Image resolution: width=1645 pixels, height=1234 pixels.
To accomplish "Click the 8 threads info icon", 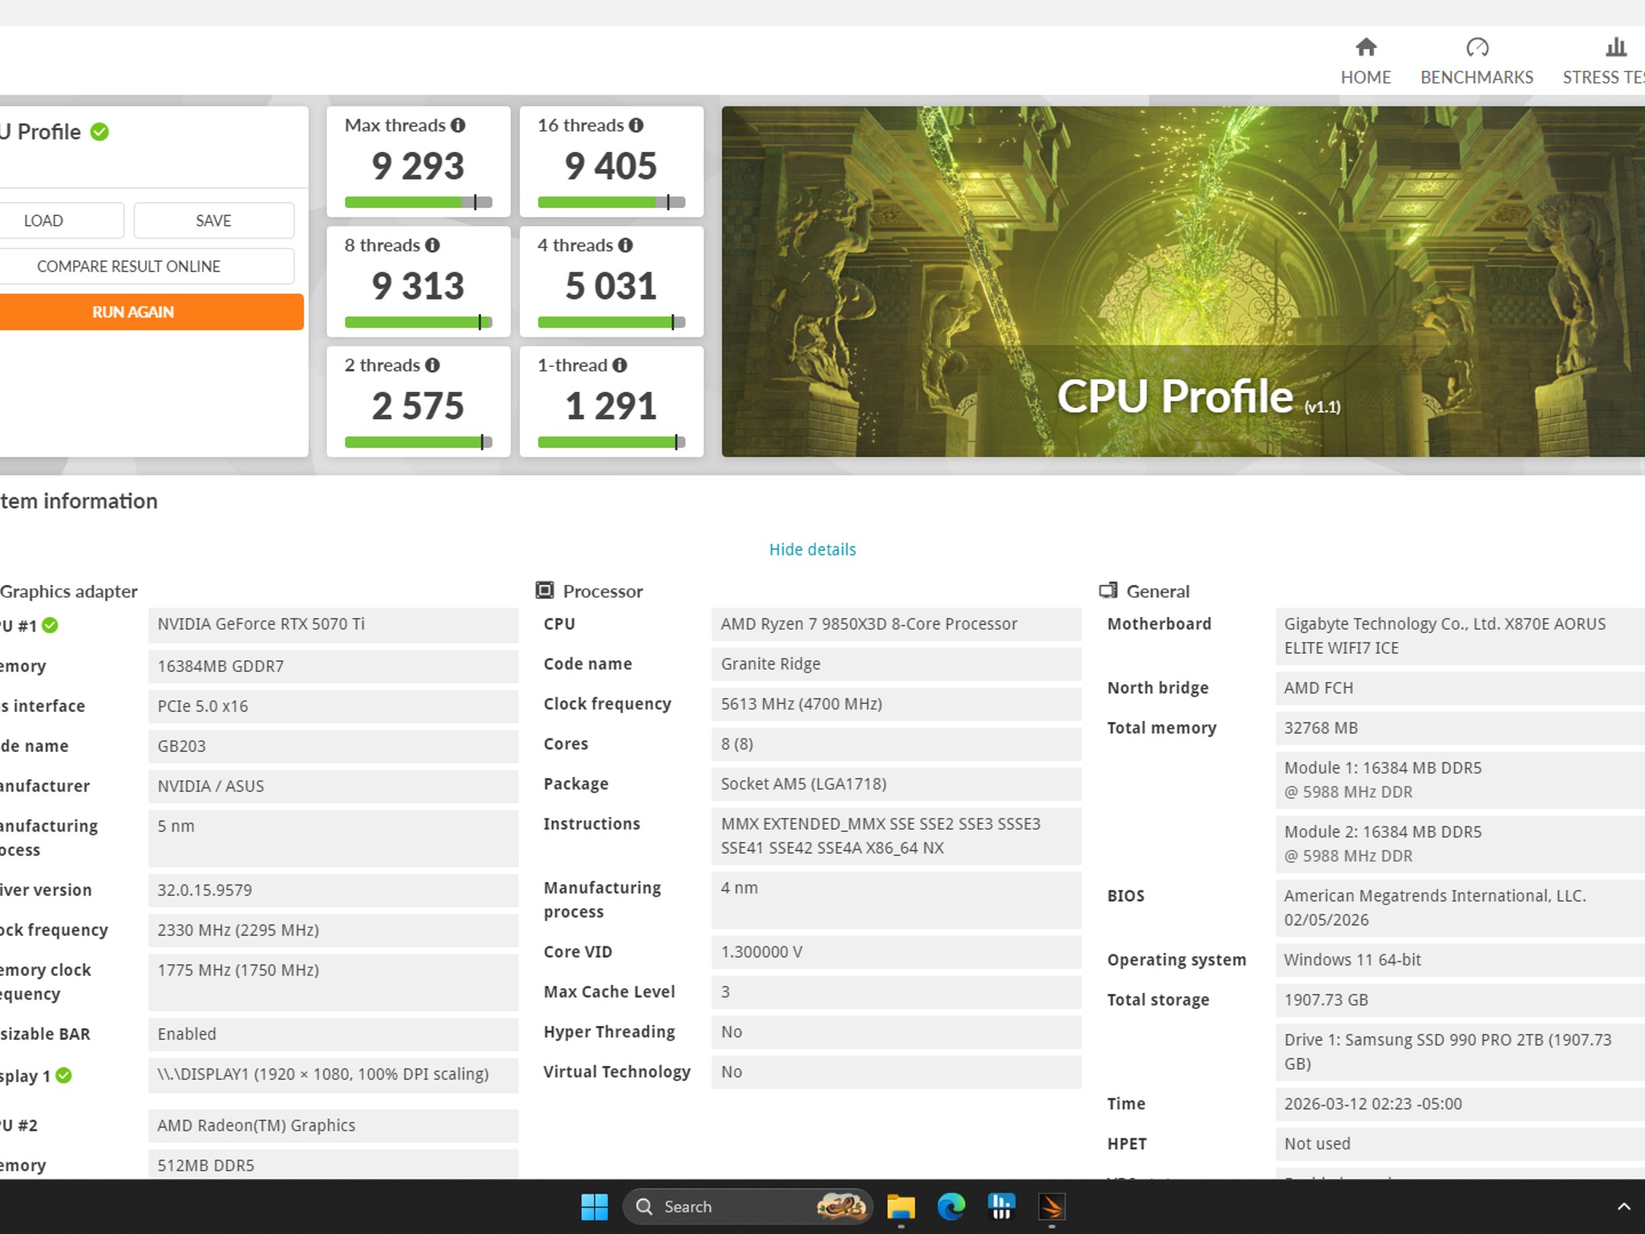I will pos(432,245).
